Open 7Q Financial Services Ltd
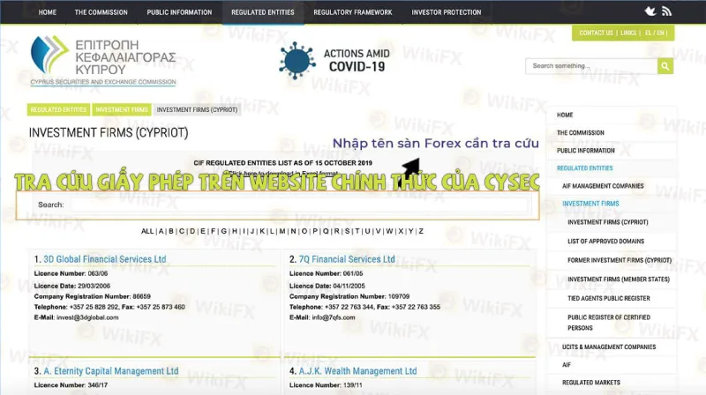The width and height of the screenshot is (706, 395). pyautogui.click(x=347, y=259)
